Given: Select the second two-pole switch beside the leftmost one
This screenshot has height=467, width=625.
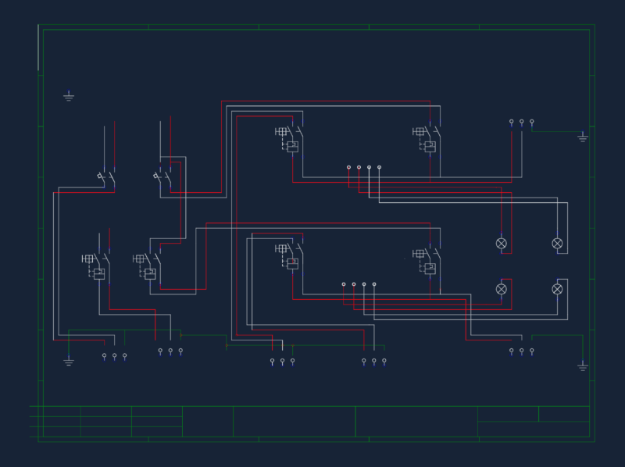Looking at the screenshot, I should 162,177.
